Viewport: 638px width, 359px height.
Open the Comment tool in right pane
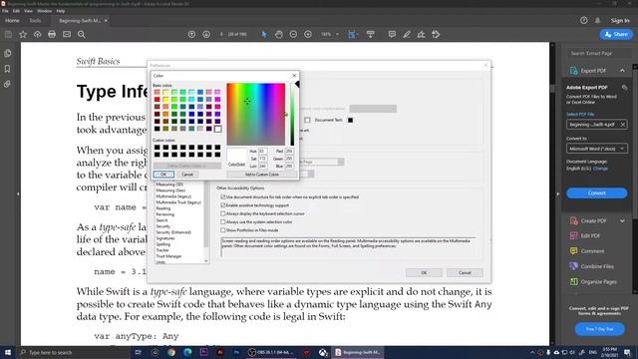click(592, 251)
